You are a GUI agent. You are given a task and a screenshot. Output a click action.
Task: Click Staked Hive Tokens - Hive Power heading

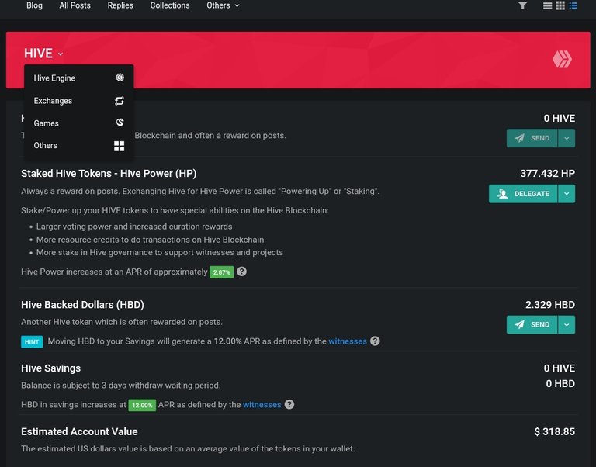pos(109,173)
